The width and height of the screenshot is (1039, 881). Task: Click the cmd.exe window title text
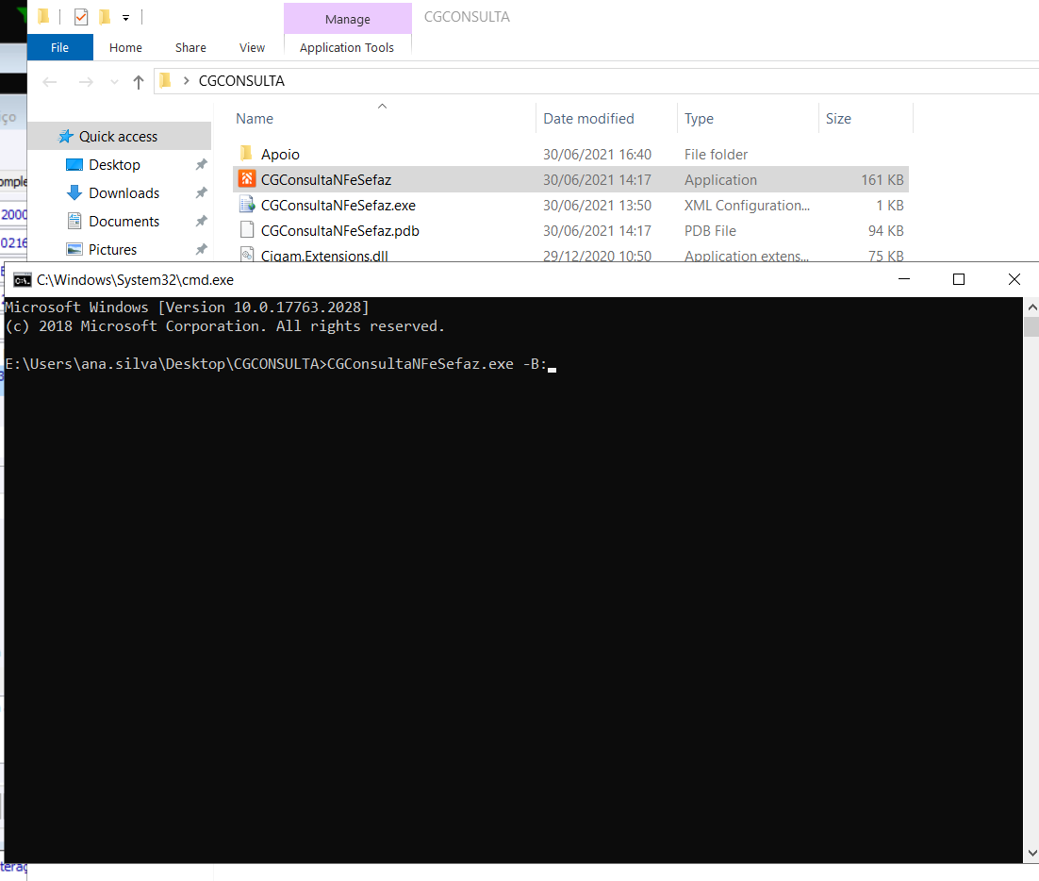click(135, 280)
